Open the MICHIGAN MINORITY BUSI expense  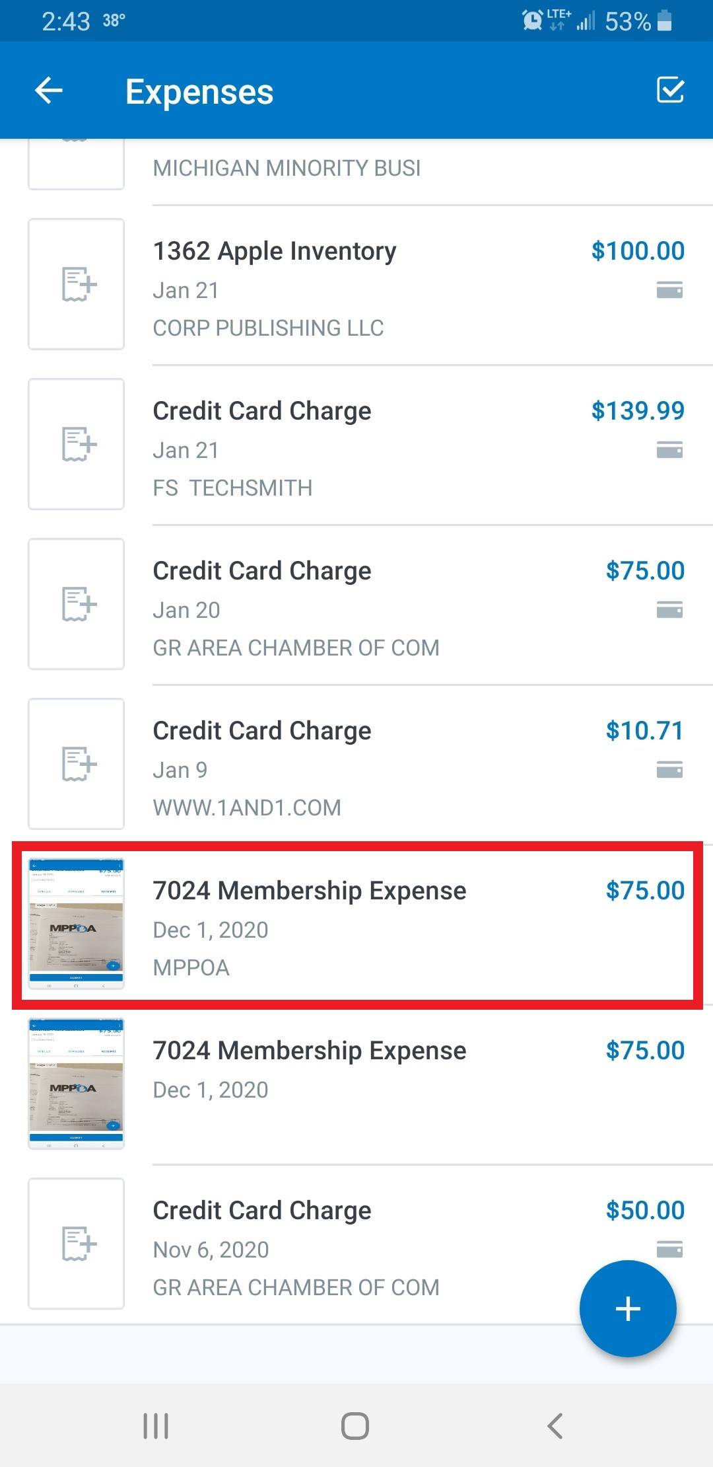[287, 169]
